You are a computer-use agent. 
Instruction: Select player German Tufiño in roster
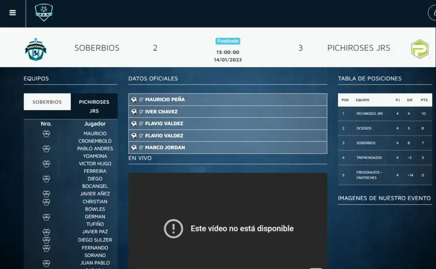coord(95,220)
